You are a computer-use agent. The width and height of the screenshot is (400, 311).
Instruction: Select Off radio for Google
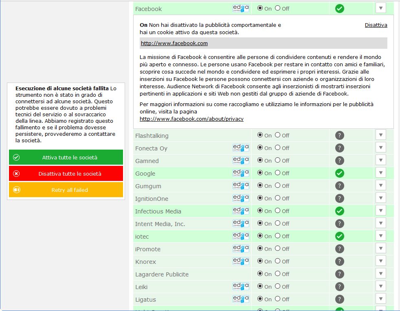[277, 173]
